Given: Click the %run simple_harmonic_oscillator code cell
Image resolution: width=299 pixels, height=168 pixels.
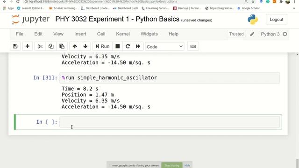Looking at the screenshot, I should point(170,78).
